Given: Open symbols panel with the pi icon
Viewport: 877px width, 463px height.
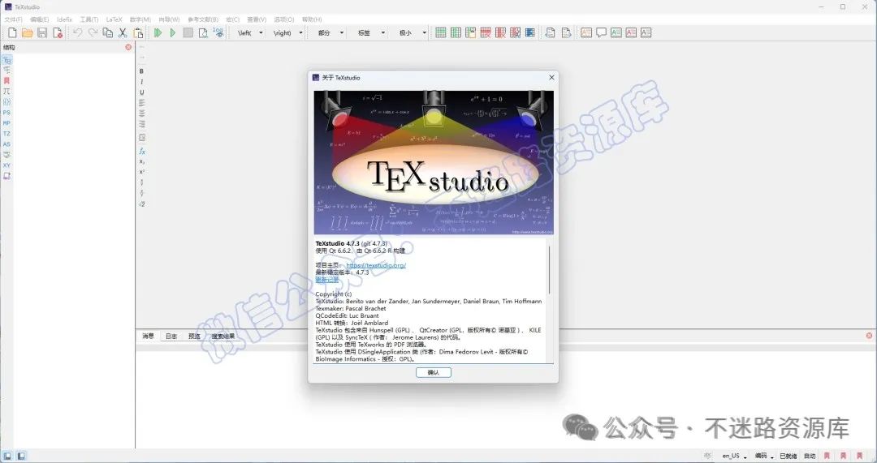Looking at the screenshot, I should [x=6, y=92].
